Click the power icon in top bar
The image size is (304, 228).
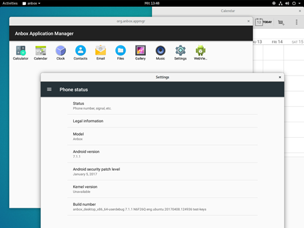[294, 3]
